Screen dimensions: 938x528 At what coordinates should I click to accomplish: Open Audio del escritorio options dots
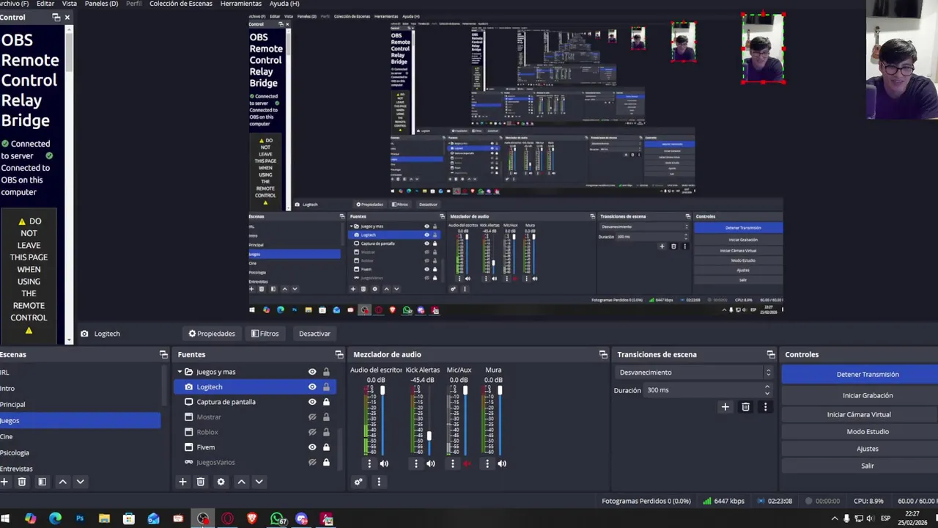coord(369,463)
